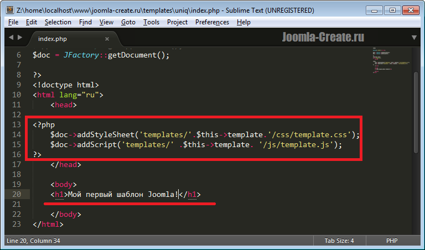
Task: Open the Project menu
Action: pyautogui.click(x=177, y=22)
